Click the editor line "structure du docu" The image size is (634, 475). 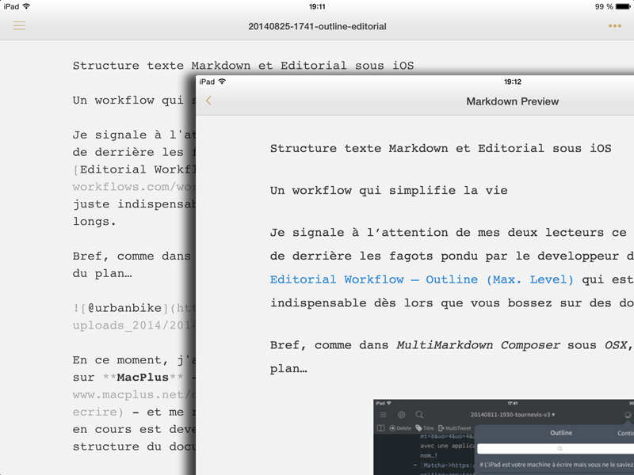click(x=134, y=446)
